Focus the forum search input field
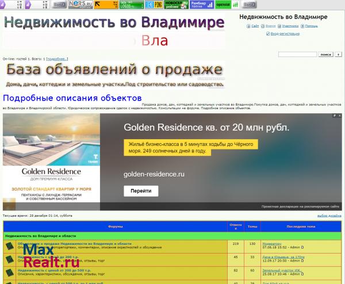The image size is (345, 284). [297, 55]
